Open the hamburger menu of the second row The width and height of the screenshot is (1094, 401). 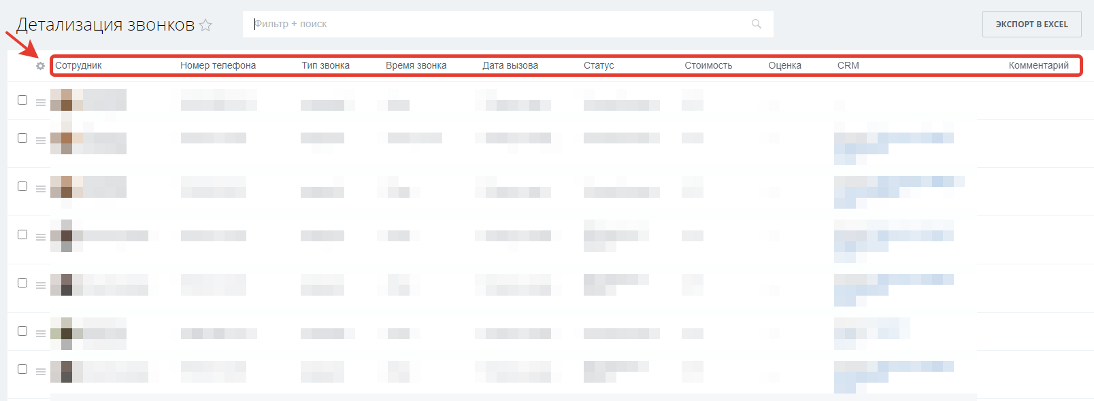(41, 141)
